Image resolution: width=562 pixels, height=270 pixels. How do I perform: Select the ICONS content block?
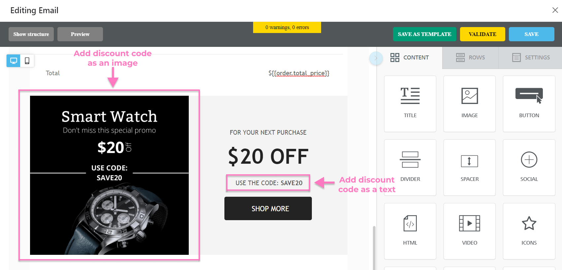coord(529,230)
